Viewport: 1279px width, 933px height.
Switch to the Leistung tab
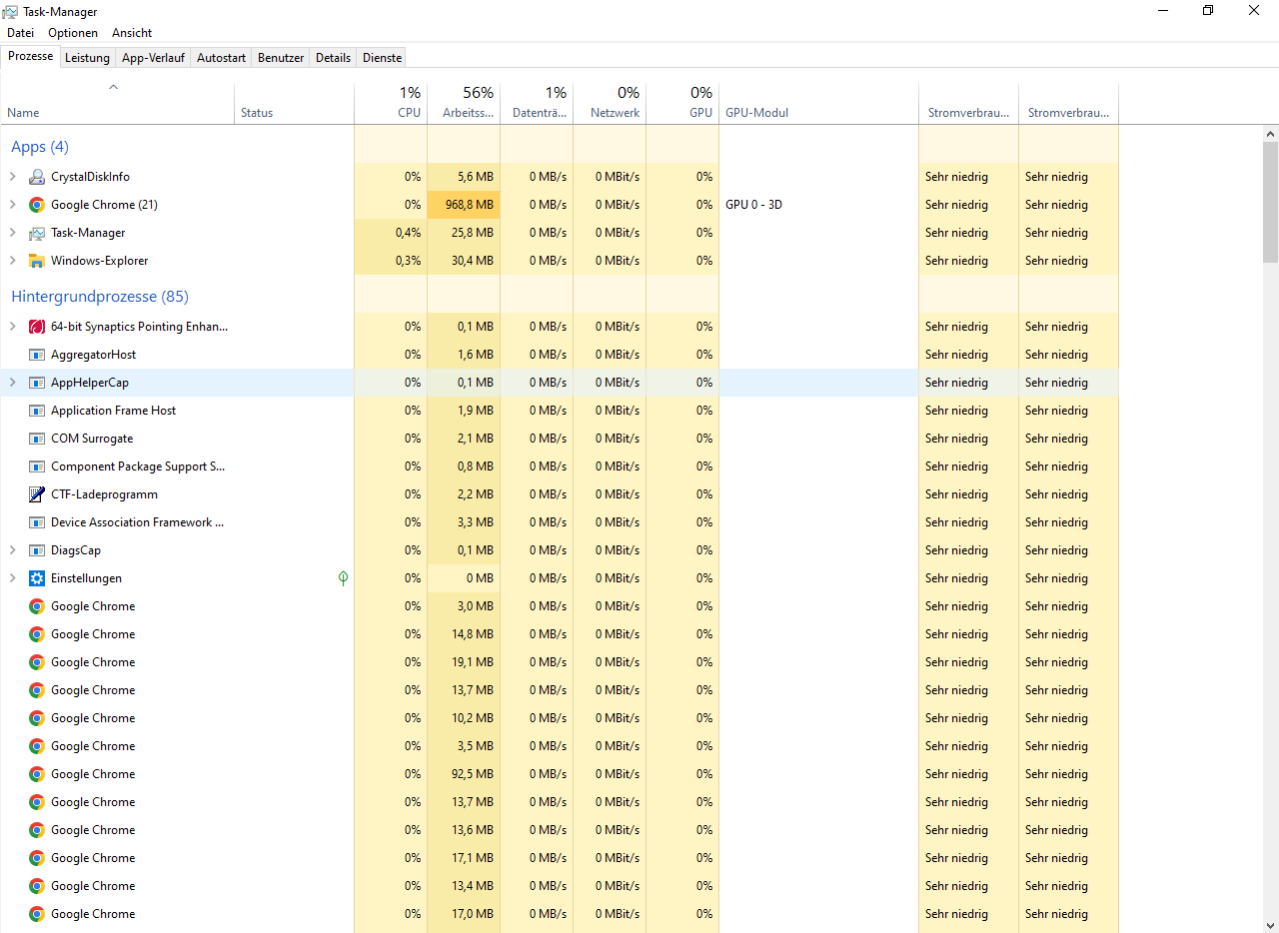(x=87, y=58)
